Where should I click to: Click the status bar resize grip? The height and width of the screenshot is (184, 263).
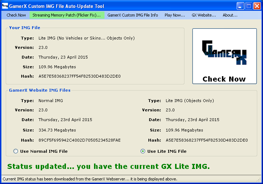click(259, 179)
